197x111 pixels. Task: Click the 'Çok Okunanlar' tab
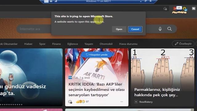tap(9, 44)
